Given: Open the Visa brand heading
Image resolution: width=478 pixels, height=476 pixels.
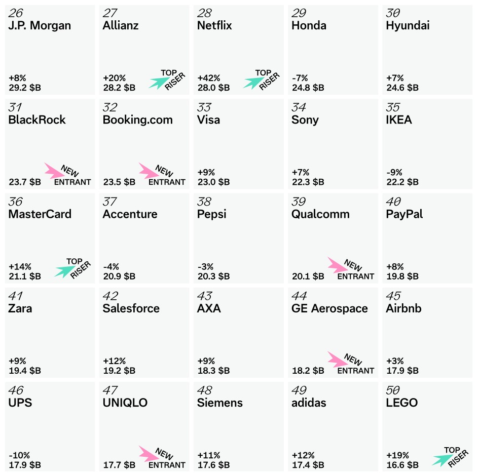Looking at the screenshot, I should (x=208, y=120).
